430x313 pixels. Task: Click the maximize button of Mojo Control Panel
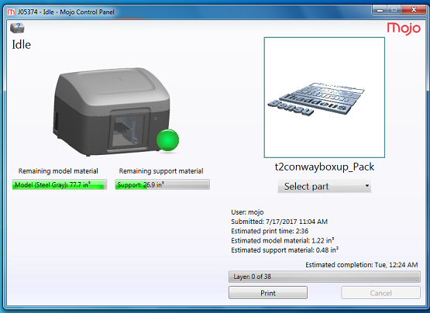pyautogui.click(x=394, y=10)
